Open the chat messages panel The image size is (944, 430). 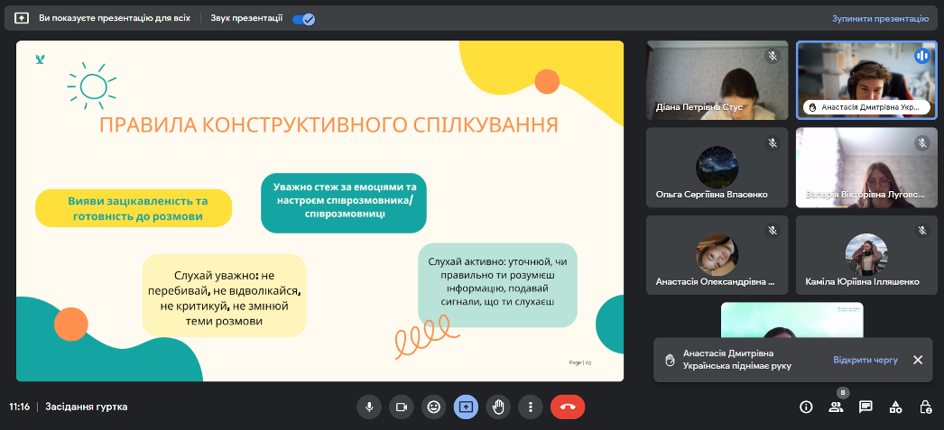click(x=865, y=407)
